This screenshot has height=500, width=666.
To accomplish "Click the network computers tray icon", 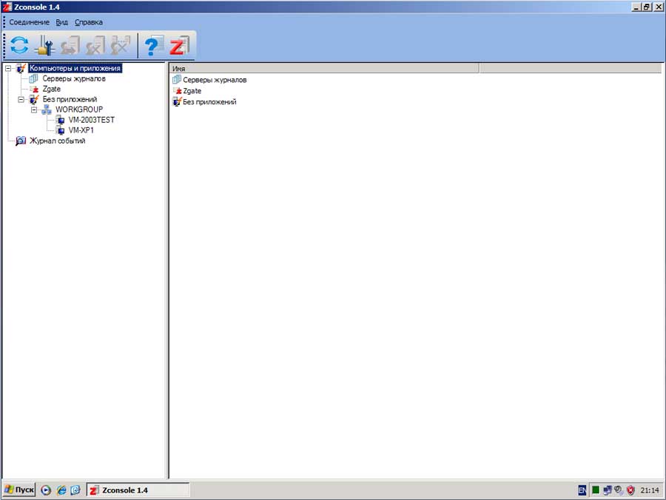I will pos(608,490).
